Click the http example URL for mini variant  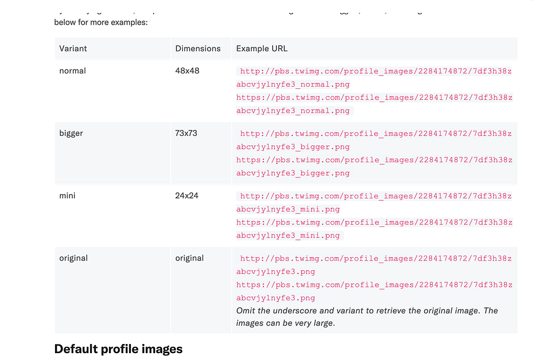click(374, 196)
